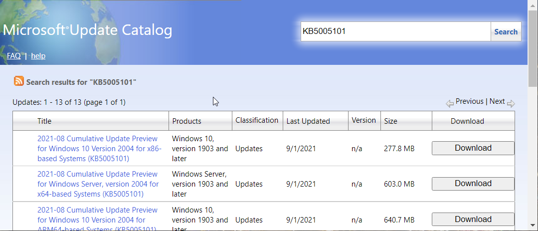This screenshot has width=538, height=231.
Task: Sort results by Size column
Action: [x=390, y=121]
